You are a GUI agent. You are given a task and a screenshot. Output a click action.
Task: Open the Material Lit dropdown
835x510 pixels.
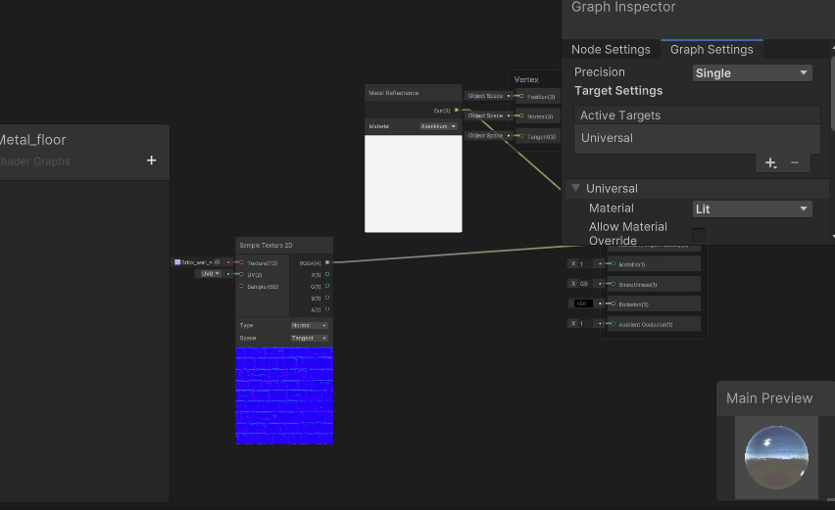click(x=752, y=209)
